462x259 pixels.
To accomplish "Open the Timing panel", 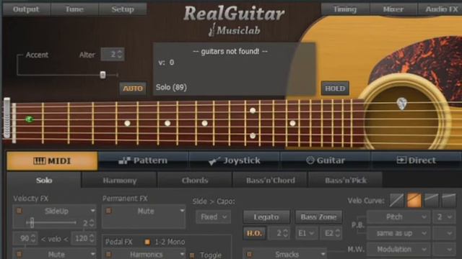I will click(x=345, y=9).
